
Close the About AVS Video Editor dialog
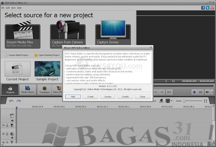tap(151, 48)
